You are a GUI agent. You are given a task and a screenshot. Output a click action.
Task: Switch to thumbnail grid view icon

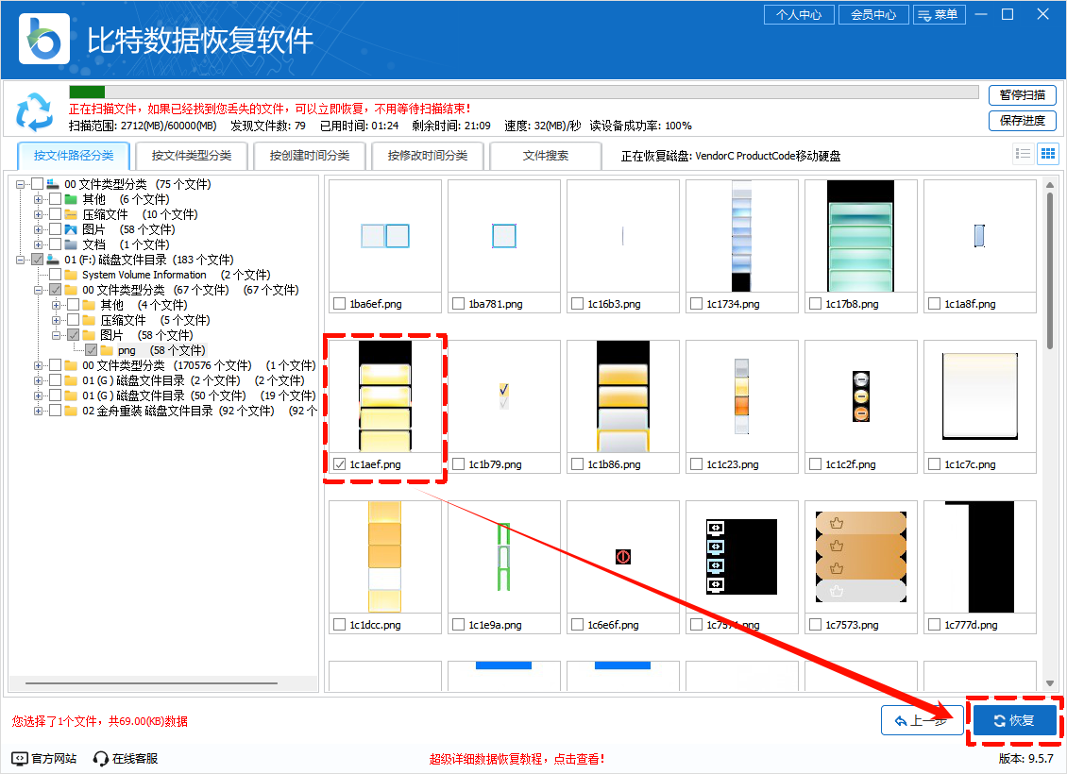(1047, 154)
